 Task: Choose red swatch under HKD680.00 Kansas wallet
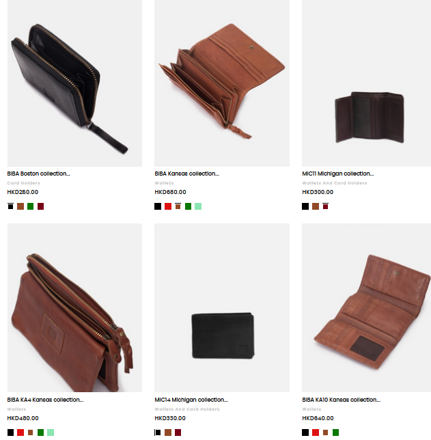(168, 206)
